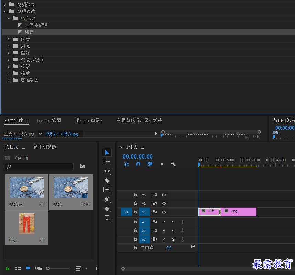This screenshot has width=295, height=275.
Task: Click in the project search field
Action: pos(39,166)
